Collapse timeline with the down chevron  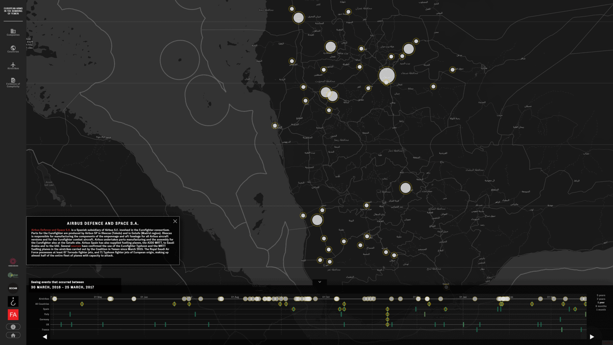click(320, 282)
